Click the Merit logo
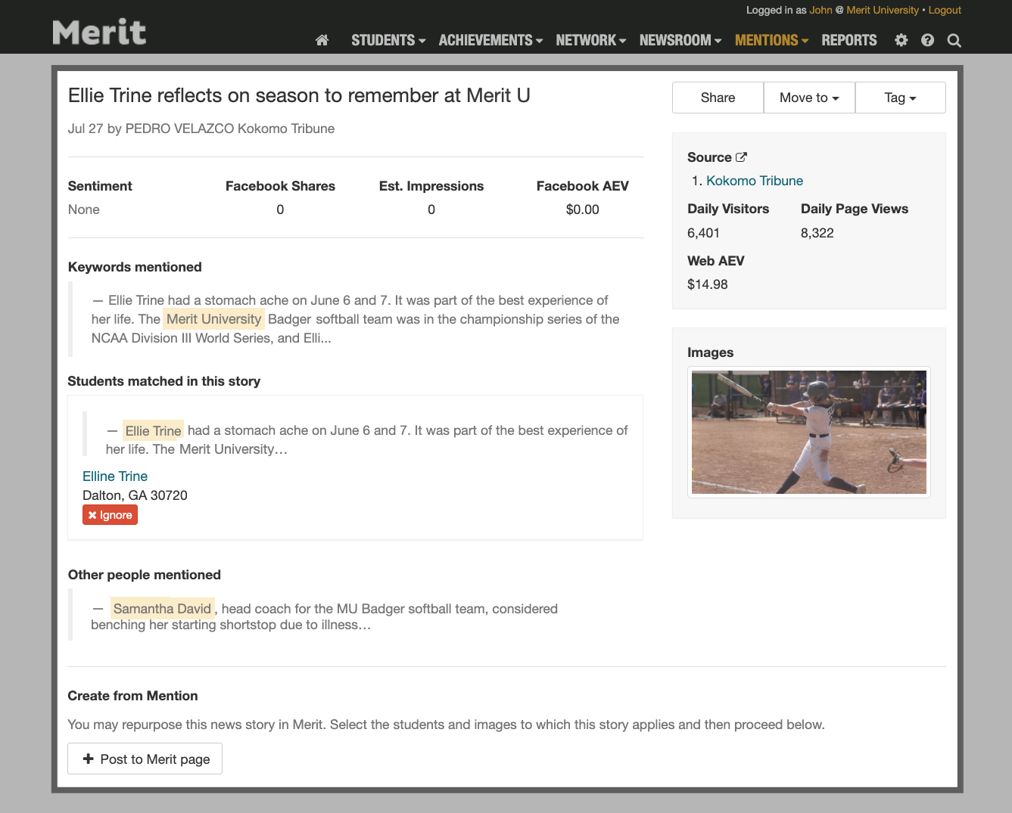This screenshot has width=1012, height=813. (x=99, y=33)
